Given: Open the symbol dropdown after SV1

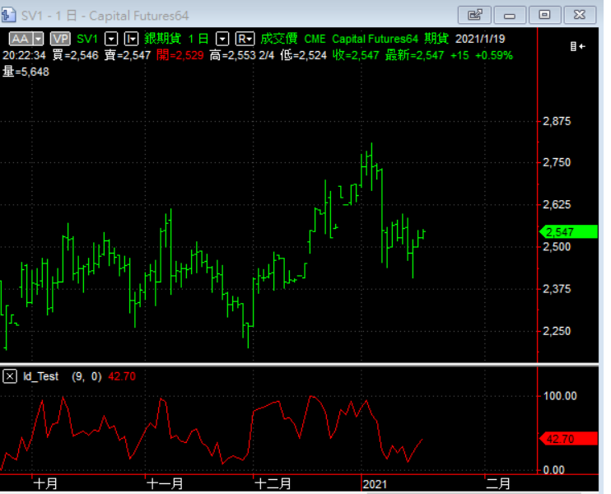Looking at the screenshot, I should (x=111, y=39).
